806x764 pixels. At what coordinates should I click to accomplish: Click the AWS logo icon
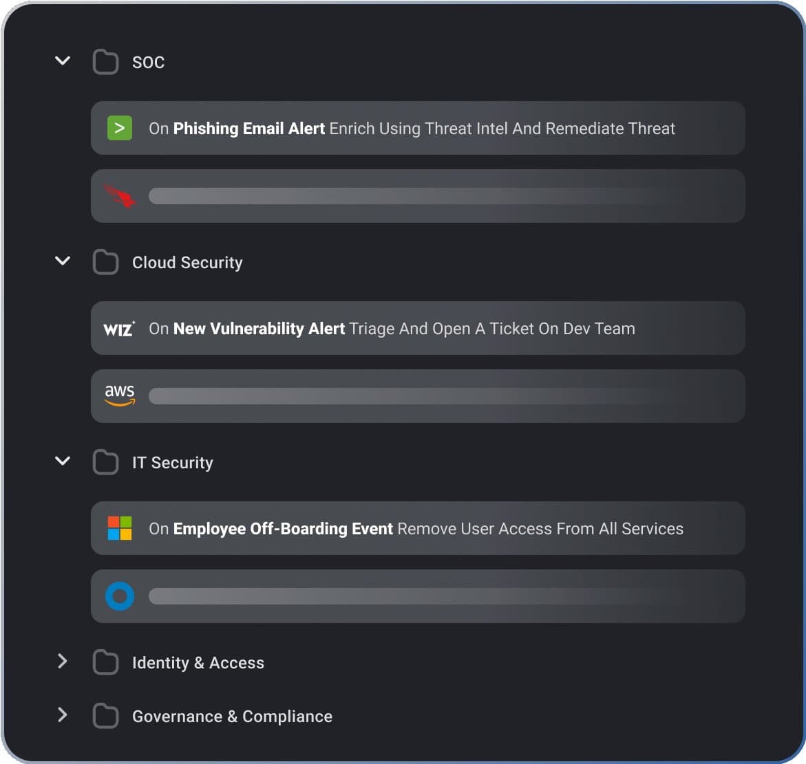coord(120,395)
